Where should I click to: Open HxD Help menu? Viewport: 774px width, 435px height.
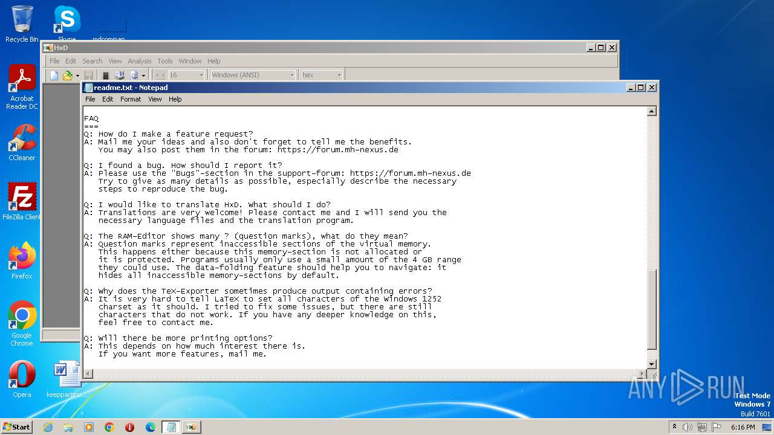(x=214, y=61)
